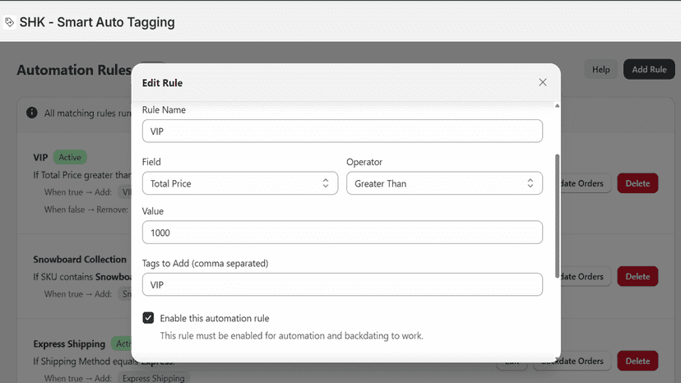The image size is (681, 383).
Task: Click Backdate Orders button for Snowboard Collection
Action: pyautogui.click(x=585, y=277)
